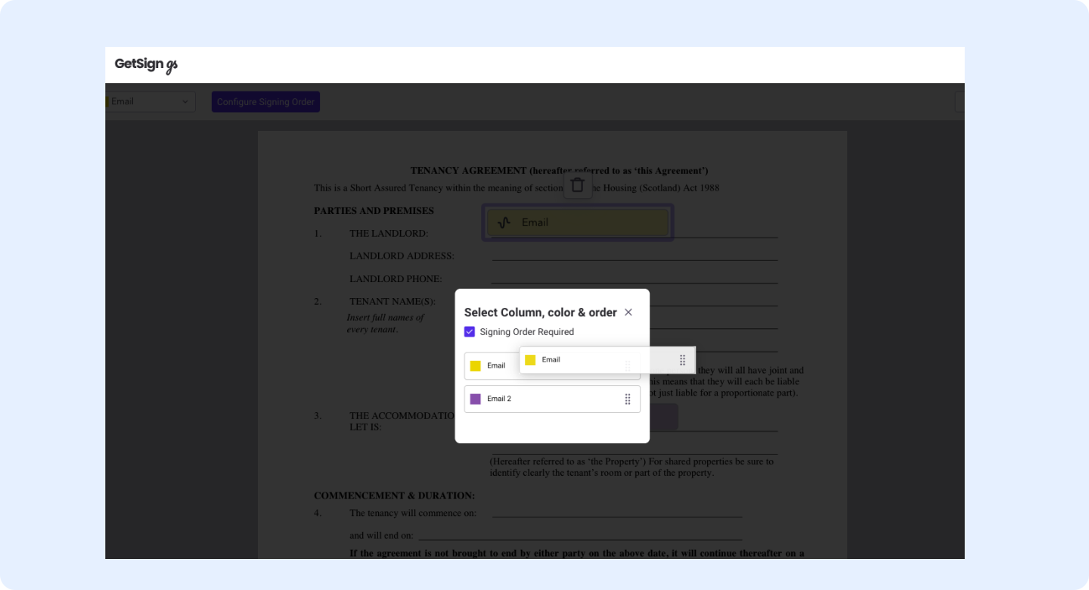Click Select Column, color & order heading
The image size is (1089, 590).
541,312
